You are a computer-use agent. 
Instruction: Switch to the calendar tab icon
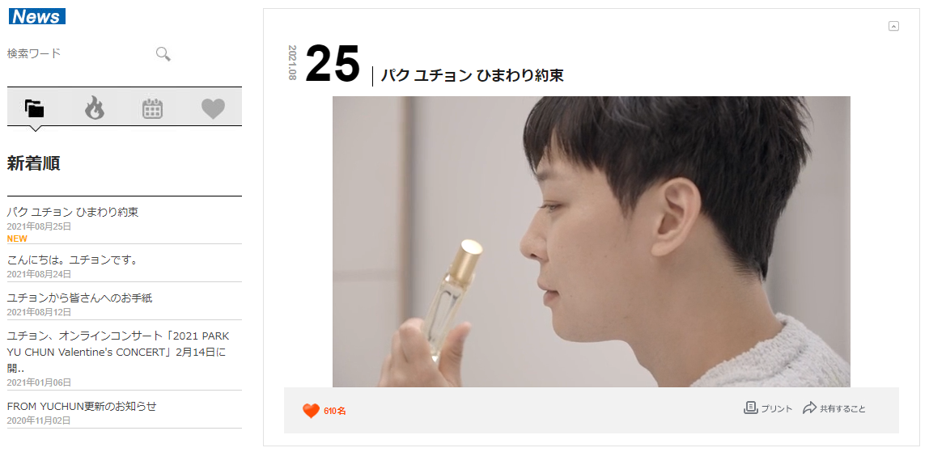click(x=153, y=108)
